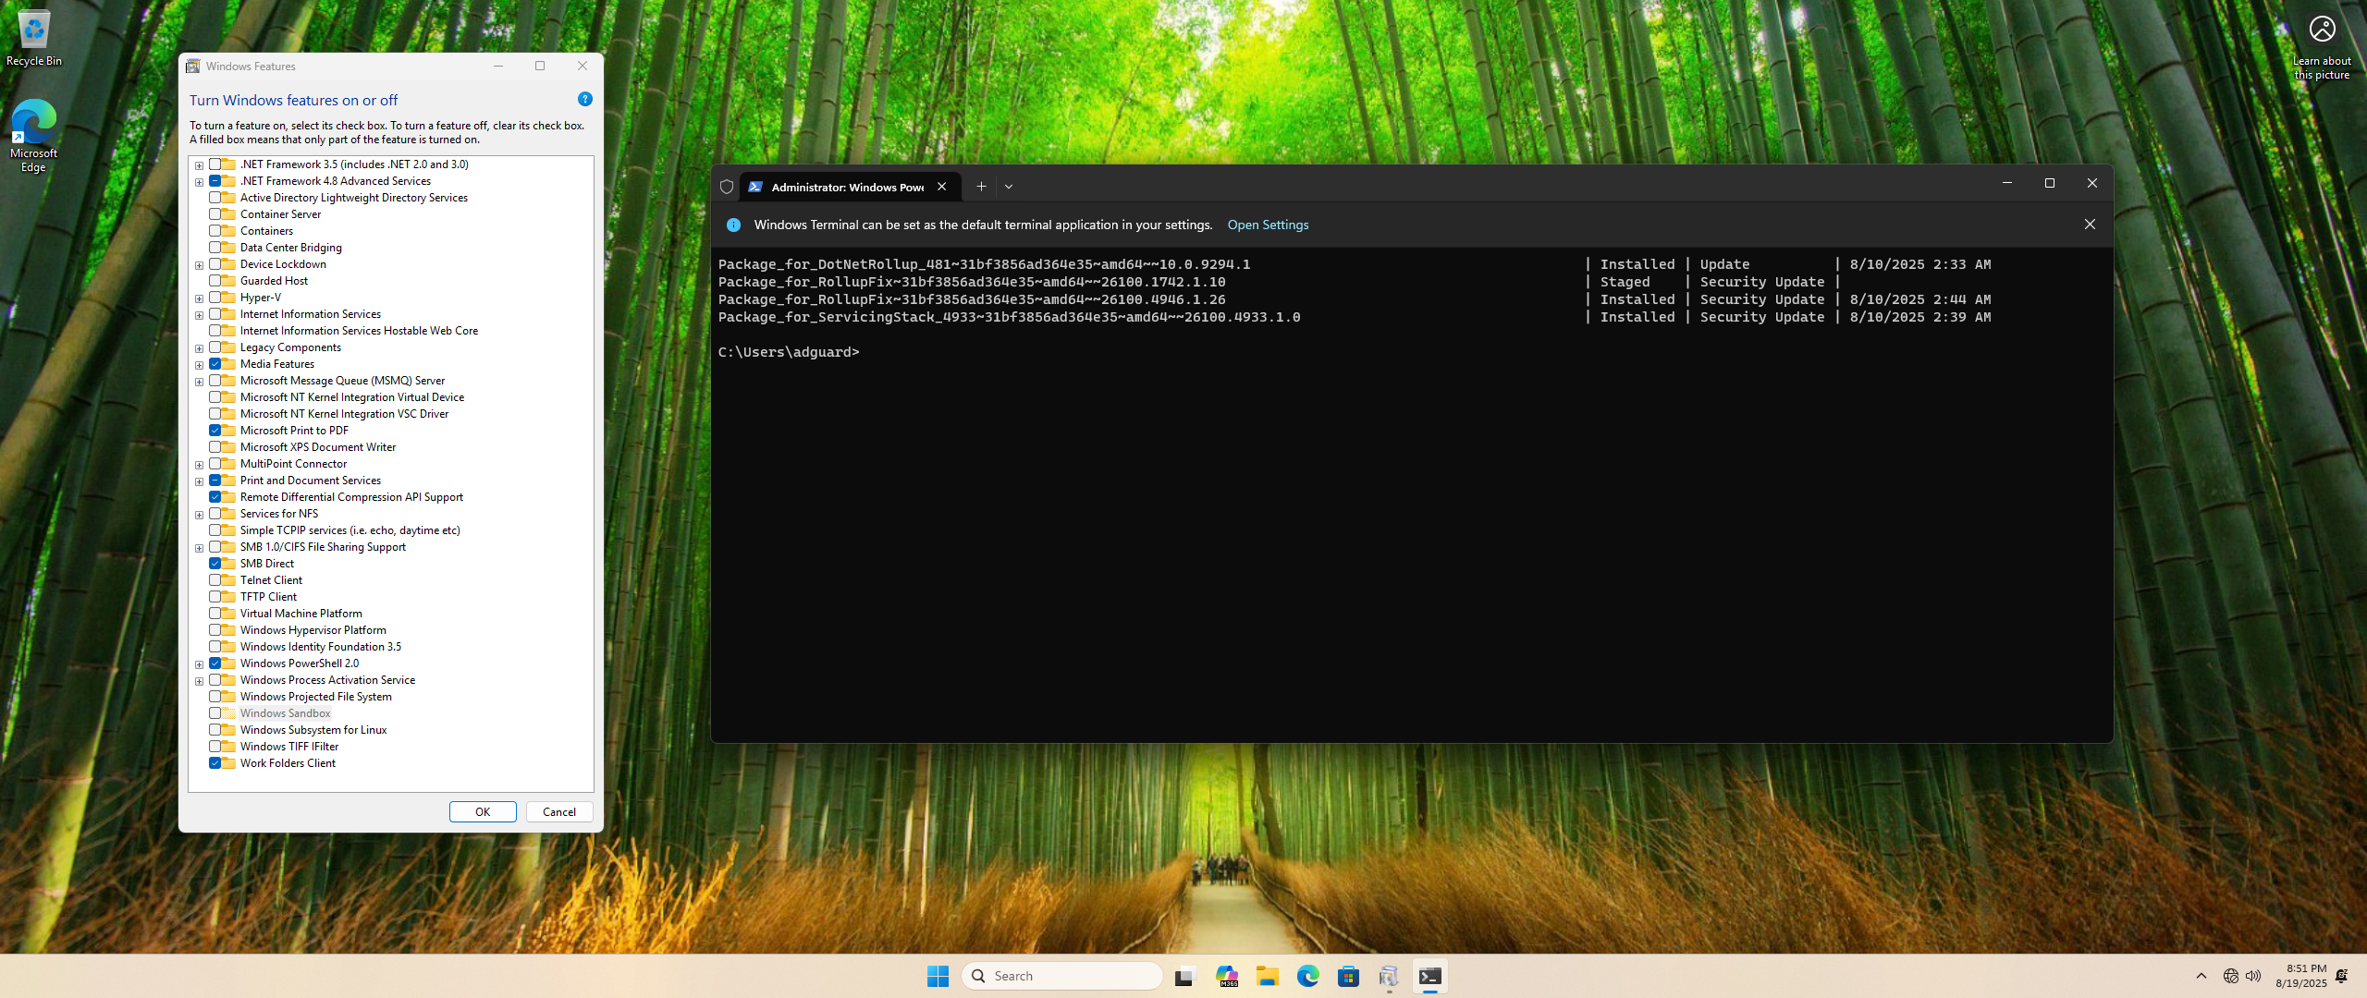
Task: Uncheck the SMB Direct checkbox
Action: pos(215,564)
